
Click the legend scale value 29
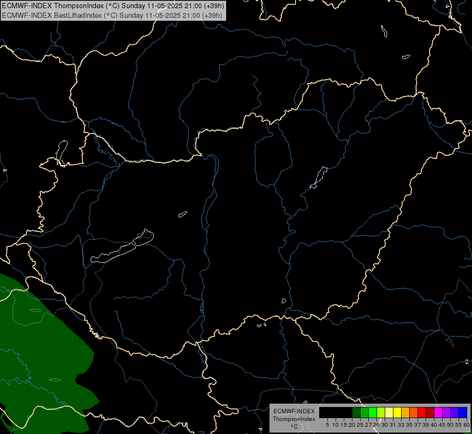[377, 425]
